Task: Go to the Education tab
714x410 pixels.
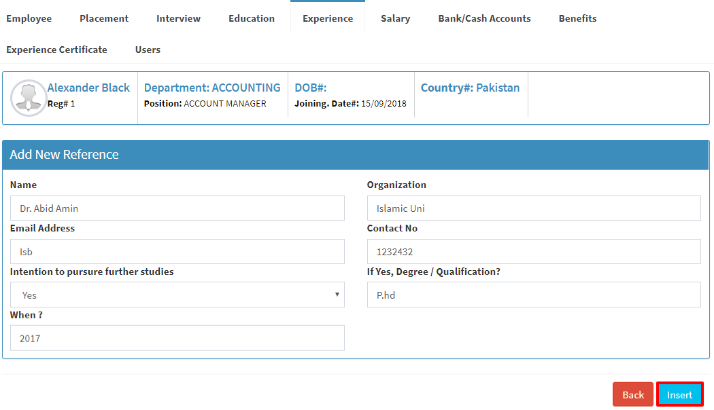Action: (252, 18)
